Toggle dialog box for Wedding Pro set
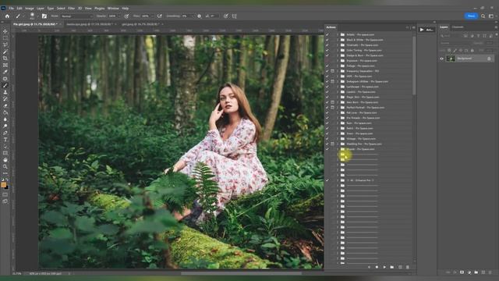499x281 pixels. pyautogui.click(x=333, y=144)
